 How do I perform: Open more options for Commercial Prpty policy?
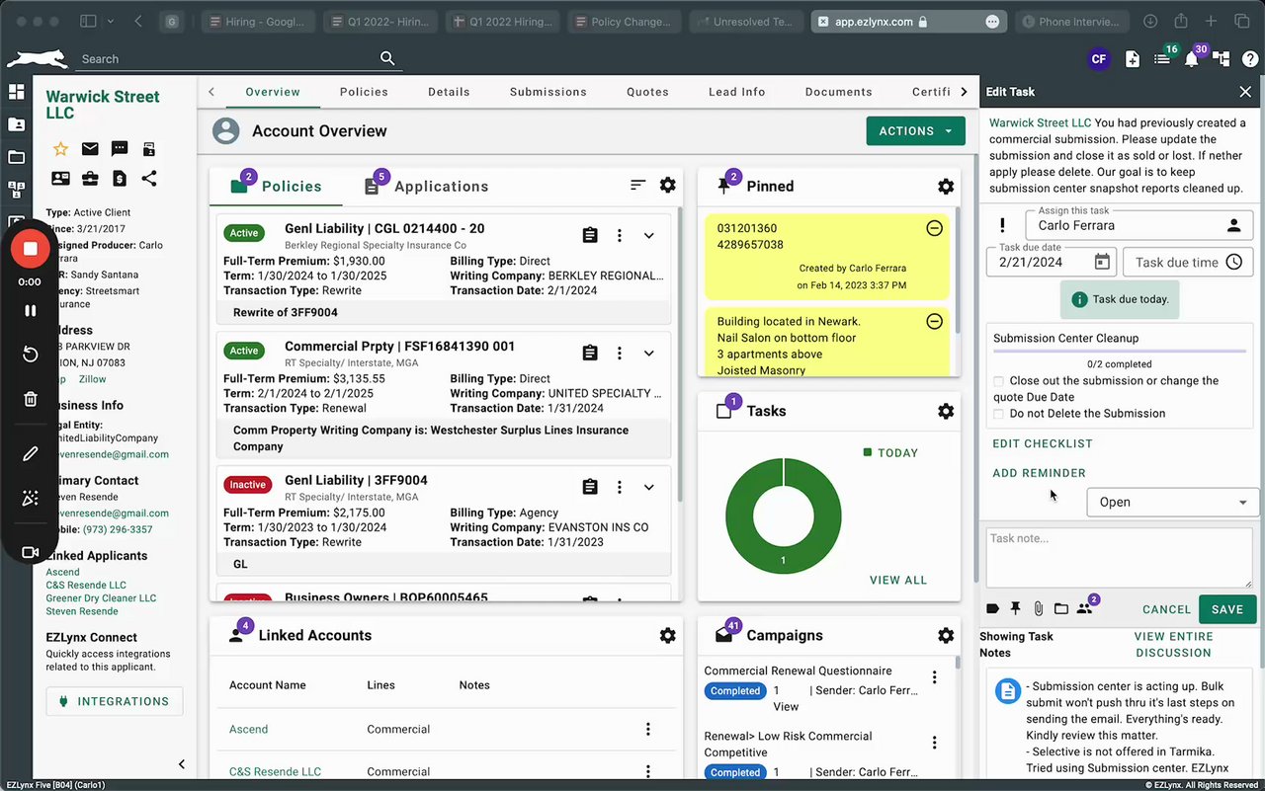click(620, 353)
